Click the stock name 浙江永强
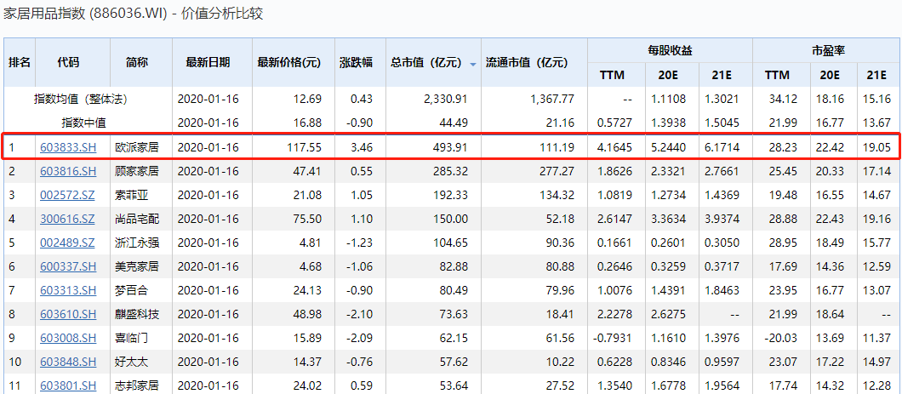The image size is (902, 394). [137, 243]
